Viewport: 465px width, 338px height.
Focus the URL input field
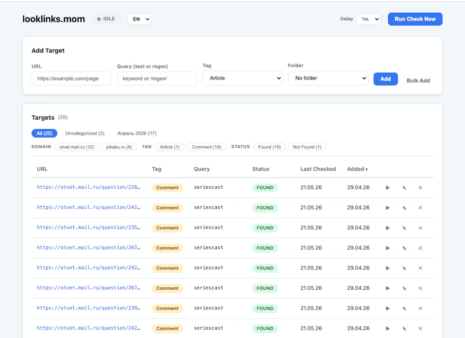[71, 78]
